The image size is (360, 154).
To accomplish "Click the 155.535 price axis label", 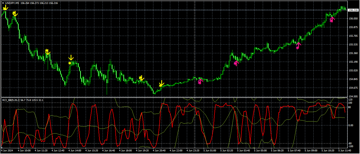I will click(x=353, y=45).
